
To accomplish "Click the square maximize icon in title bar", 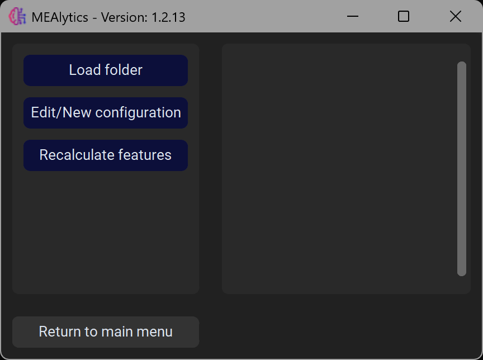I will click(404, 17).
